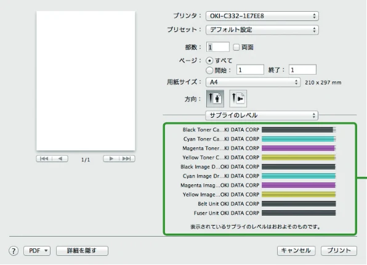
Task: Open the サプライのレベル panel dropdown
Action: [x=262, y=115]
